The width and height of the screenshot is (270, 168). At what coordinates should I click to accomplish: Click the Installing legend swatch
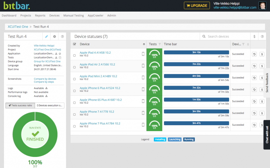[x=160, y=140]
